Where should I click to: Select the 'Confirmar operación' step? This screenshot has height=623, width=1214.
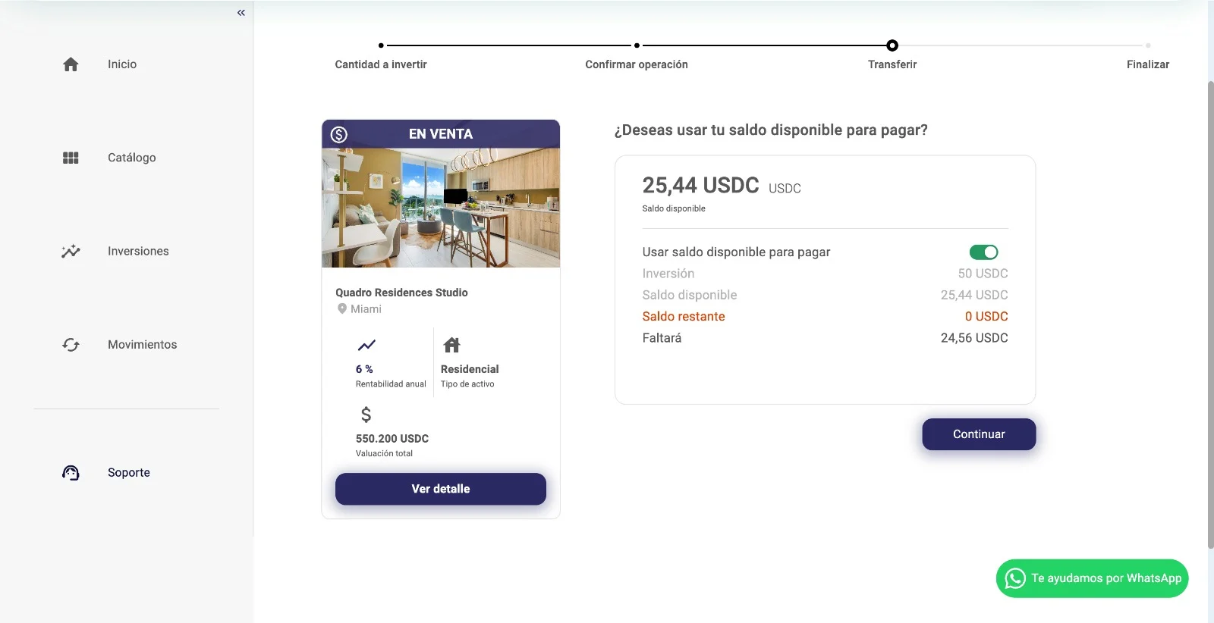tap(637, 64)
